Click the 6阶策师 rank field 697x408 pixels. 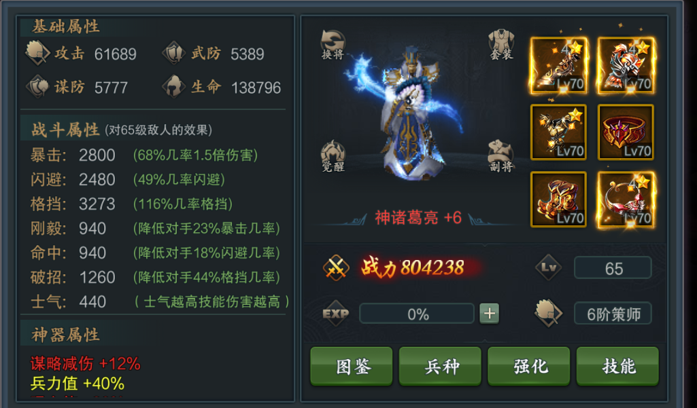613,314
